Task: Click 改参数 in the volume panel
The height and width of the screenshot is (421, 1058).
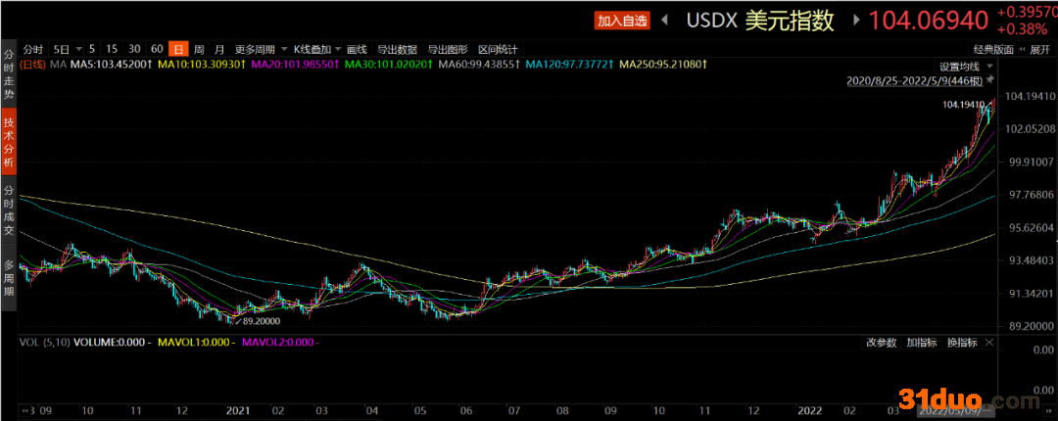Action: click(881, 342)
